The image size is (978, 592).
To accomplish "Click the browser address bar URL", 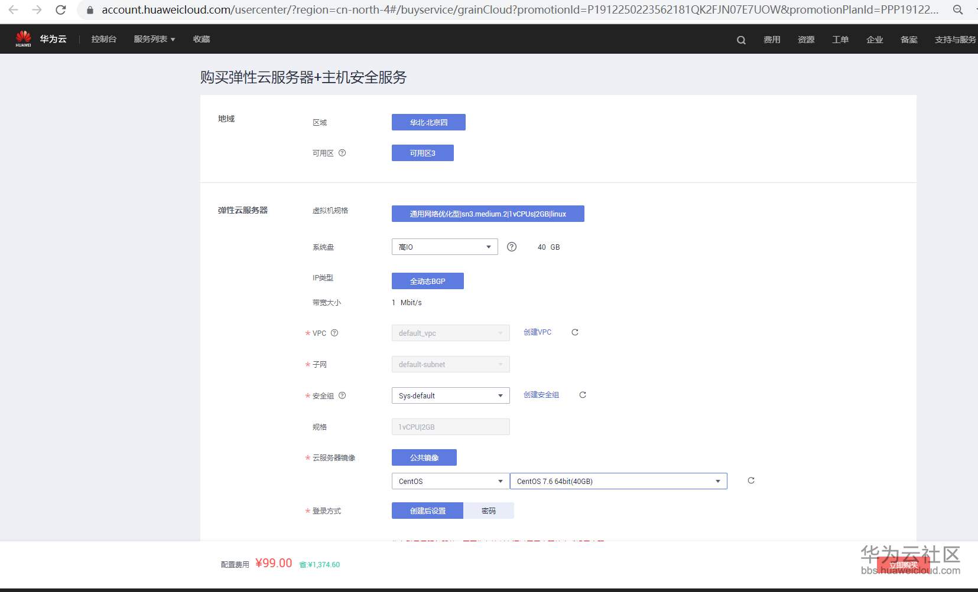I will [x=520, y=10].
